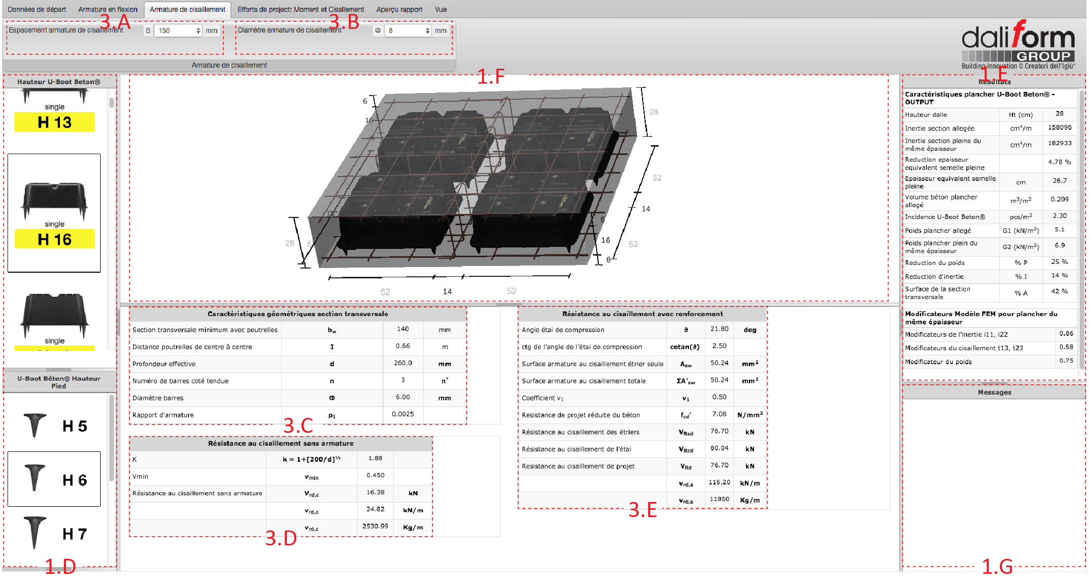
Task: Click the Résultats panel header
Action: coord(994,82)
